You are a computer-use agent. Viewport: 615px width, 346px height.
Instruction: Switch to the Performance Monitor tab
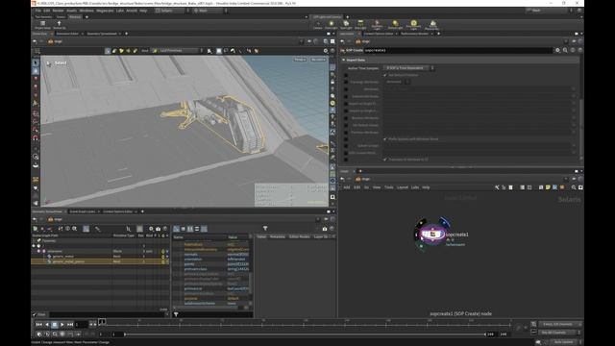[414, 34]
